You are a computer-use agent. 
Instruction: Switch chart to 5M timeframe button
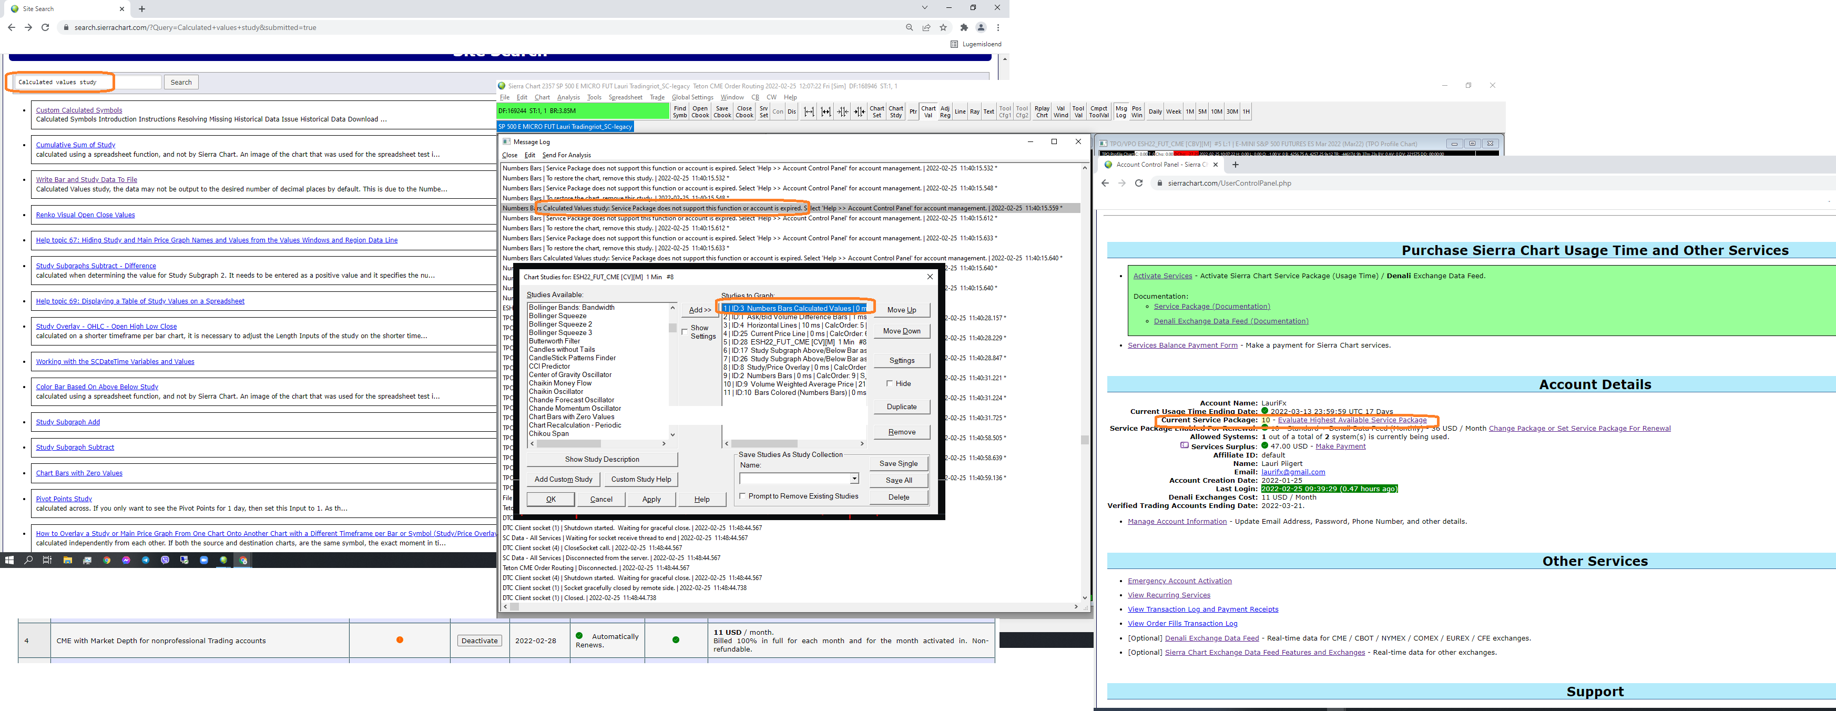tap(1202, 111)
